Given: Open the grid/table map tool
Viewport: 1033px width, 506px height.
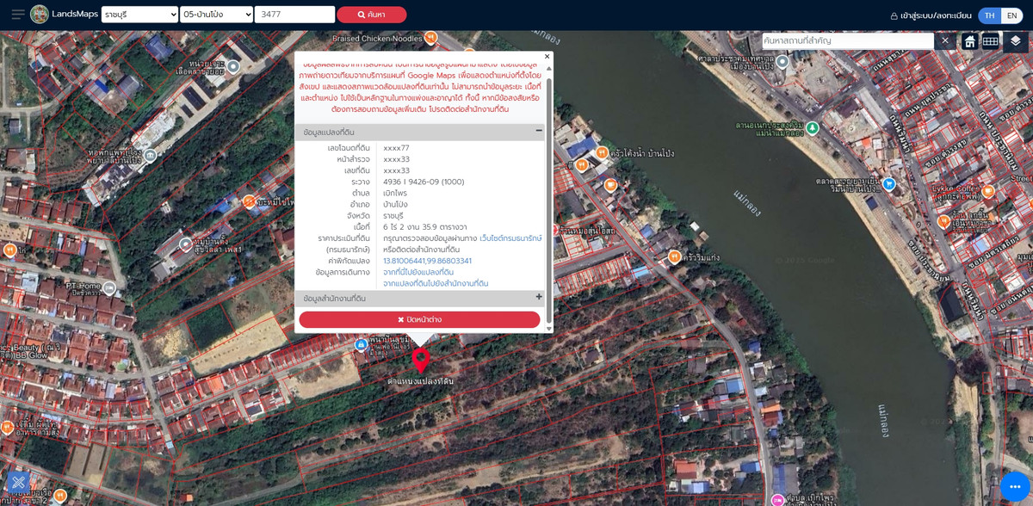Looking at the screenshot, I should coord(991,41).
